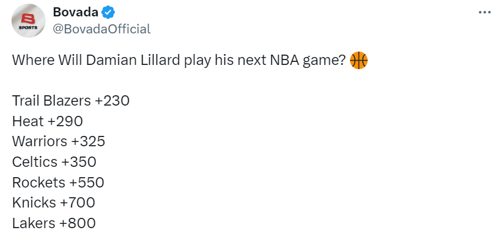
Task: Click the SPORTS label in avatar
Action: pos(28,28)
